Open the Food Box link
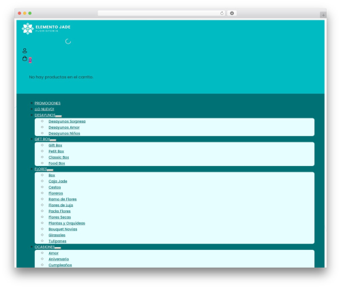Viewport: 341px width, 288px height. (57, 163)
